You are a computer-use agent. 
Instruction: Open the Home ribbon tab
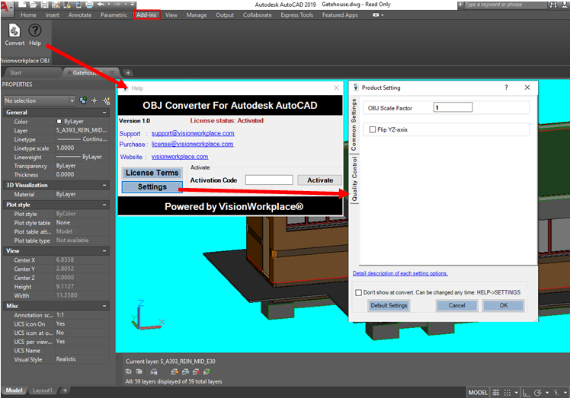pos(28,15)
